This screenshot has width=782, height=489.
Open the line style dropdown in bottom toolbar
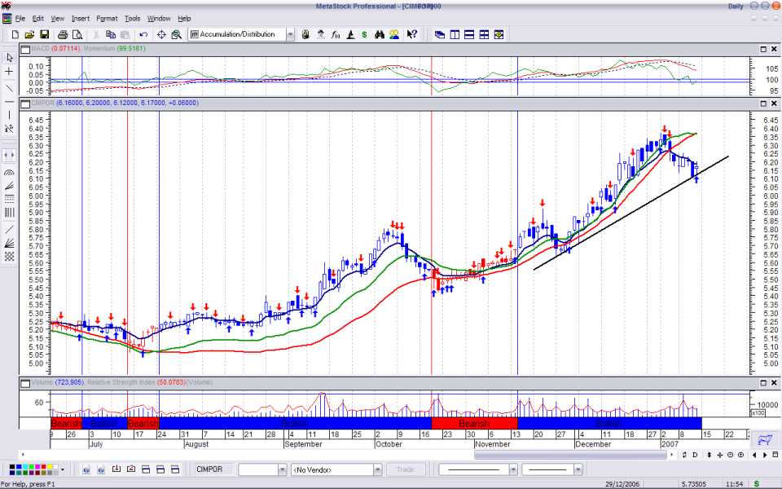click(512, 469)
